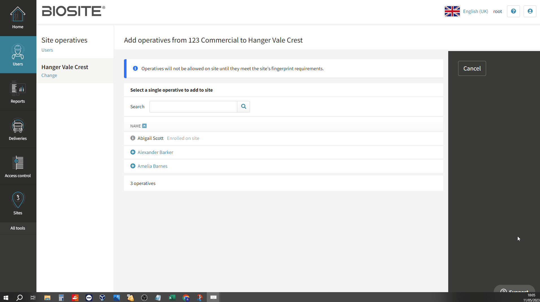This screenshot has width=540, height=302.
Task: Open Windows Start menu
Action: 6,297
